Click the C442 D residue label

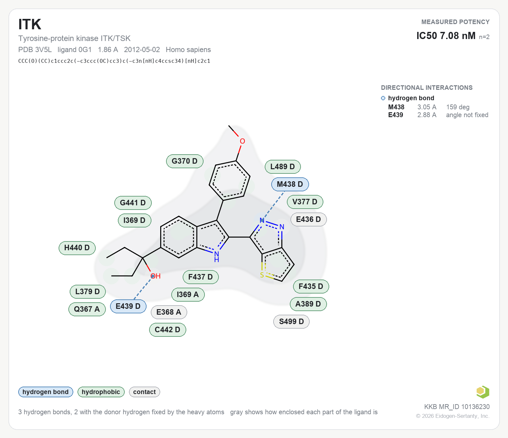click(x=167, y=330)
